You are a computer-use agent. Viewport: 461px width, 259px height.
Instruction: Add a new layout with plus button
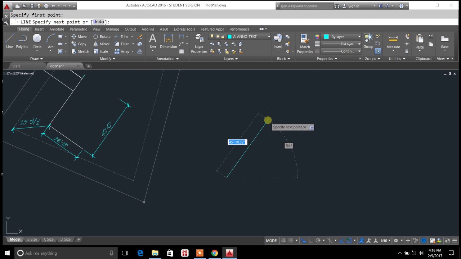click(x=79, y=239)
